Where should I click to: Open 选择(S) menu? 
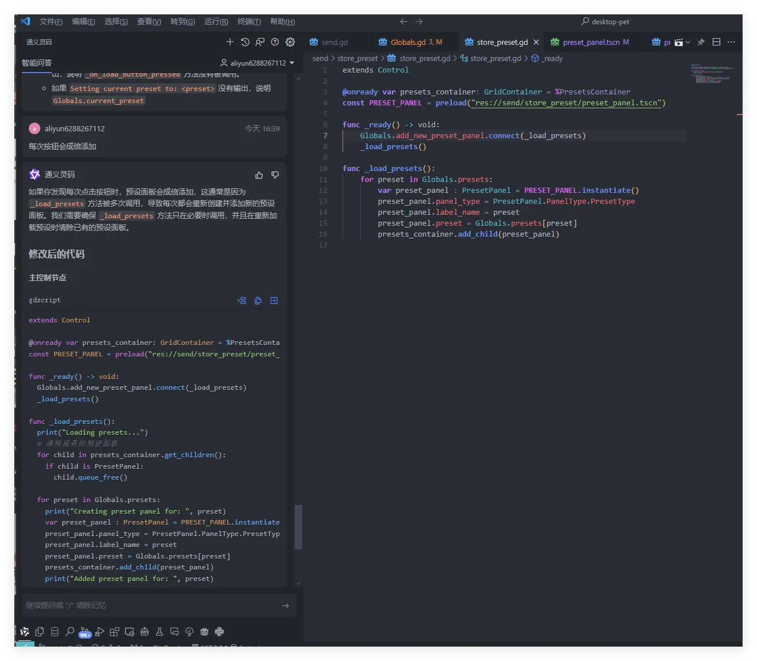click(116, 21)
